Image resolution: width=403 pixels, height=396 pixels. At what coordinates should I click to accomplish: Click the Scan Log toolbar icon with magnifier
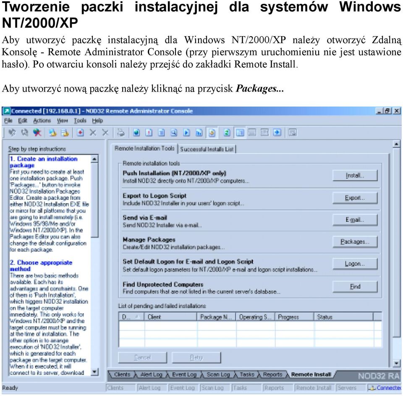(x=174, y=133)
